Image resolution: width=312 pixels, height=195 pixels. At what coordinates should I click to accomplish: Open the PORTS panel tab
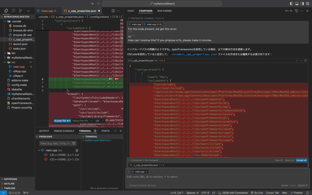(106, 131)
